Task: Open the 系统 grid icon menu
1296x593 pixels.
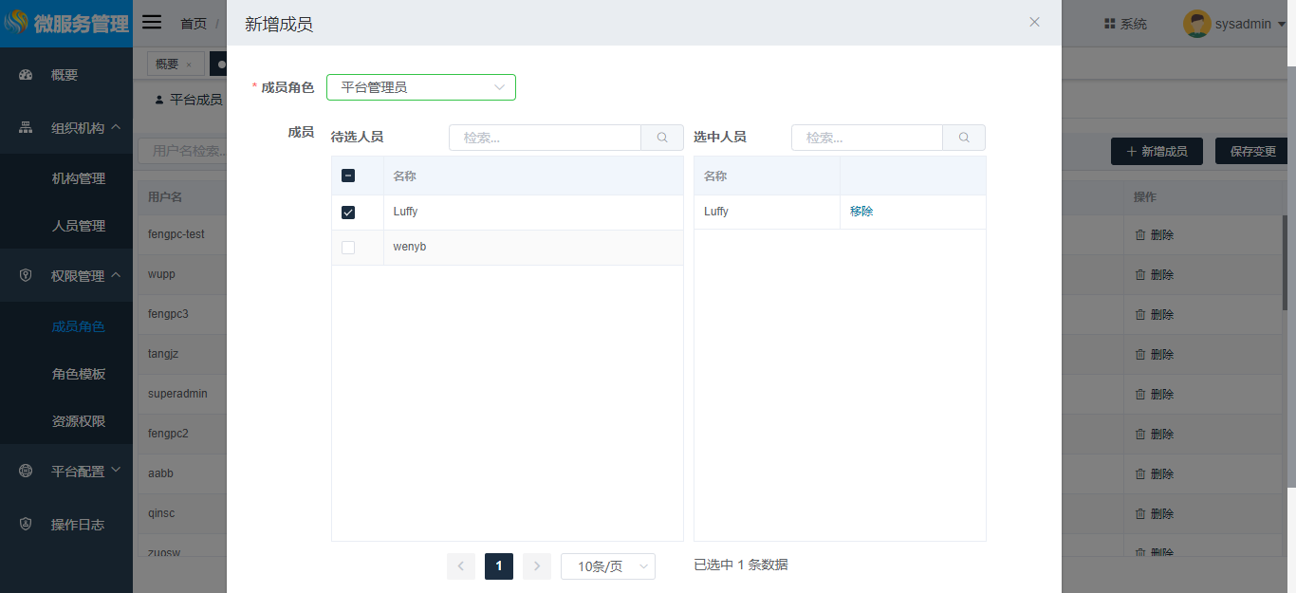Action: 1109,24
